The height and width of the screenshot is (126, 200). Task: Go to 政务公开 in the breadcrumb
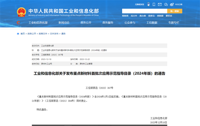(32, 34)
